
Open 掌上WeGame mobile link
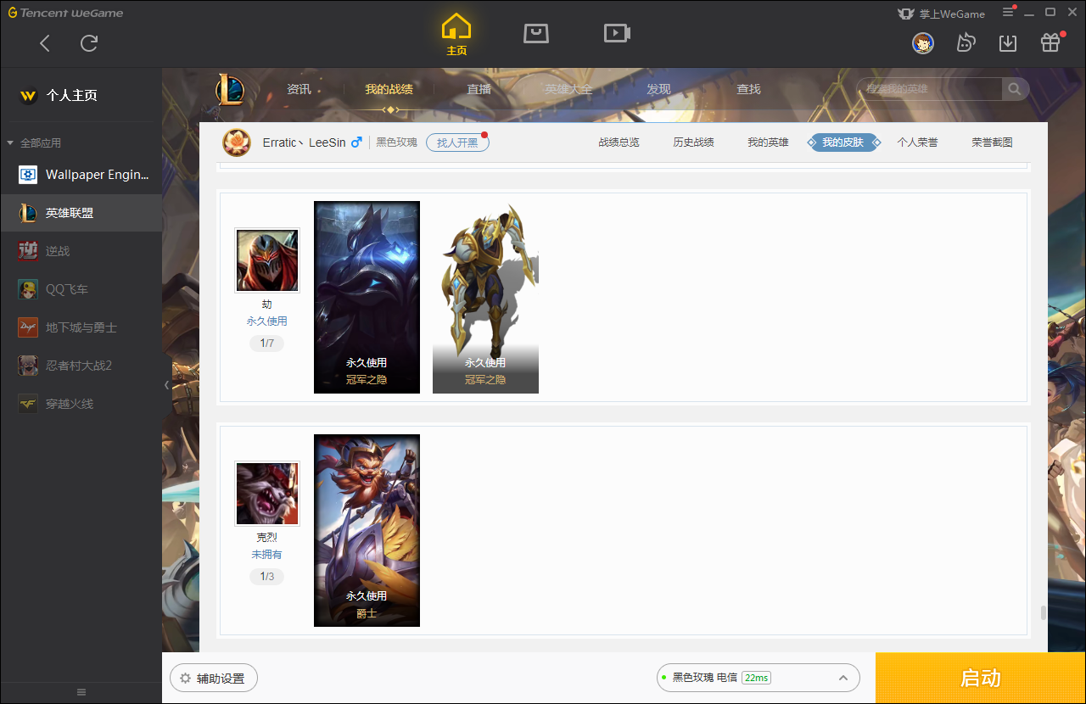(941, 14)
